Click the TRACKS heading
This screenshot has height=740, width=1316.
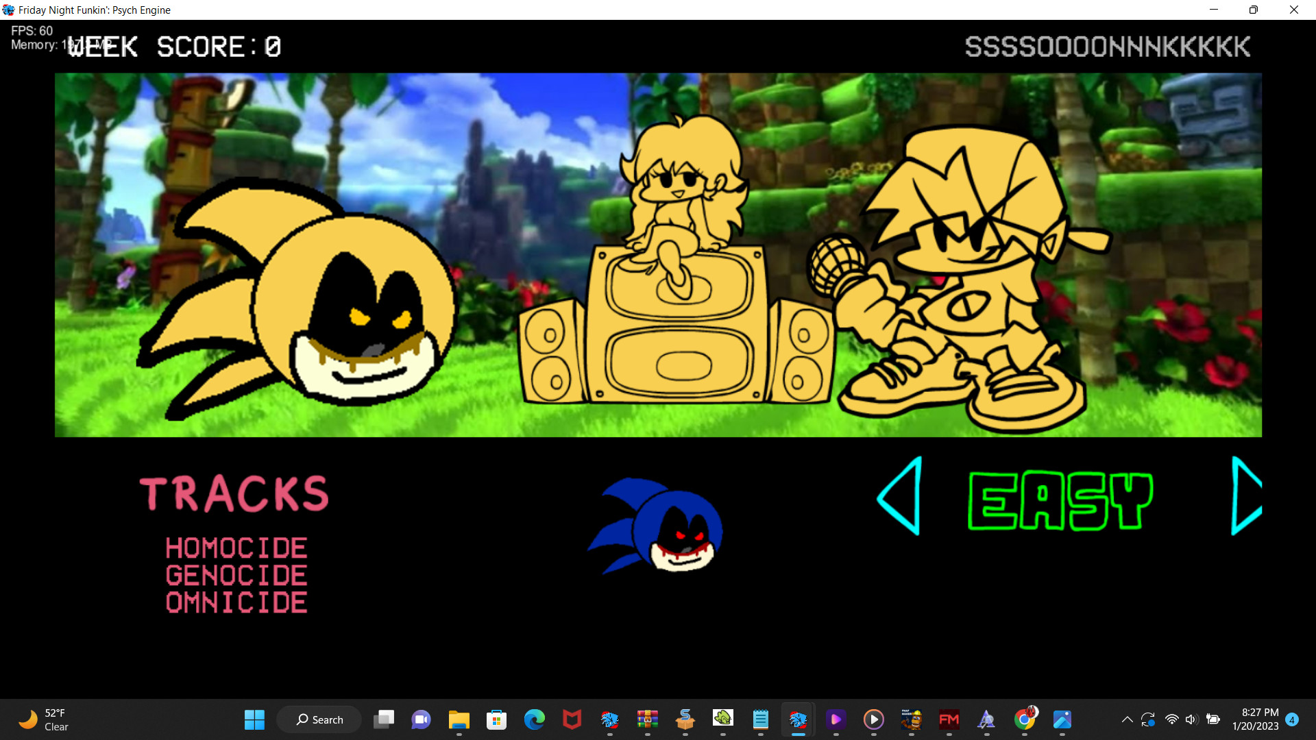(234, 494)
